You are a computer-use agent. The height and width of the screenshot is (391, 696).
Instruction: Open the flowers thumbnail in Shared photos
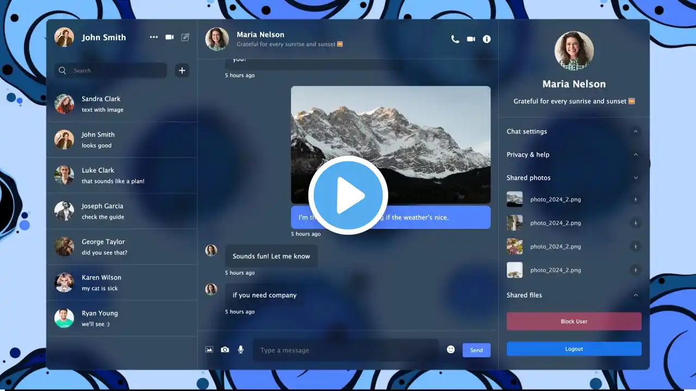514,247
